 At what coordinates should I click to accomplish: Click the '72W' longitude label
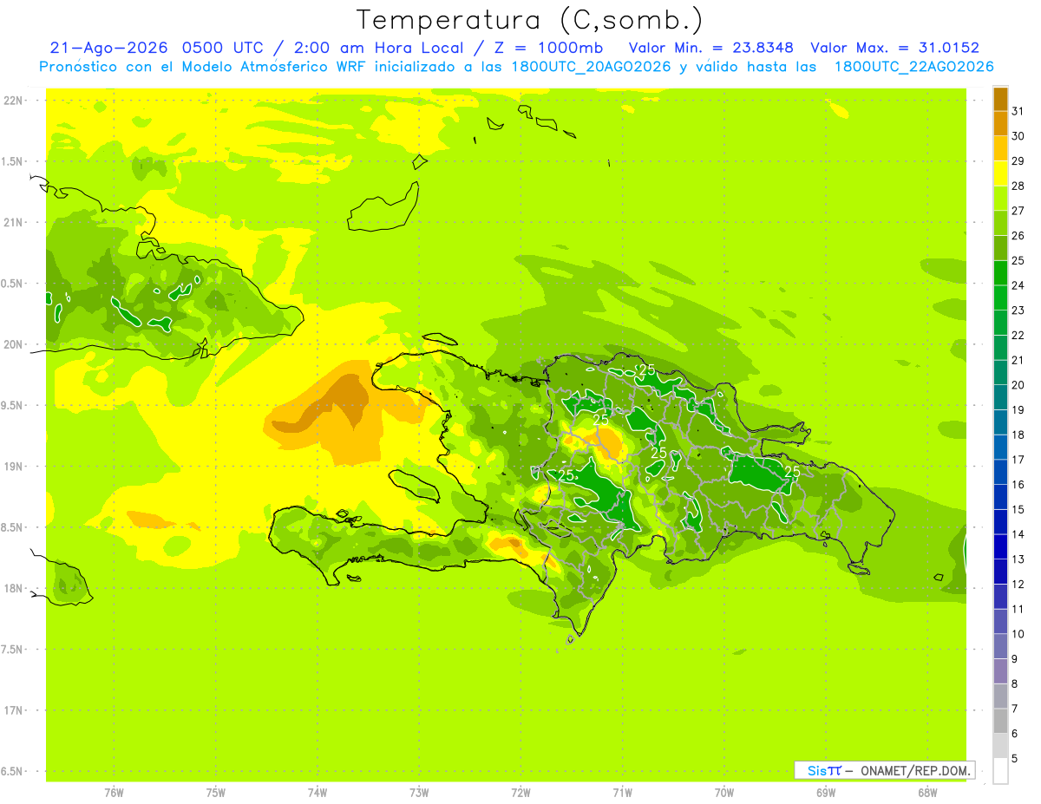[520, 793]
